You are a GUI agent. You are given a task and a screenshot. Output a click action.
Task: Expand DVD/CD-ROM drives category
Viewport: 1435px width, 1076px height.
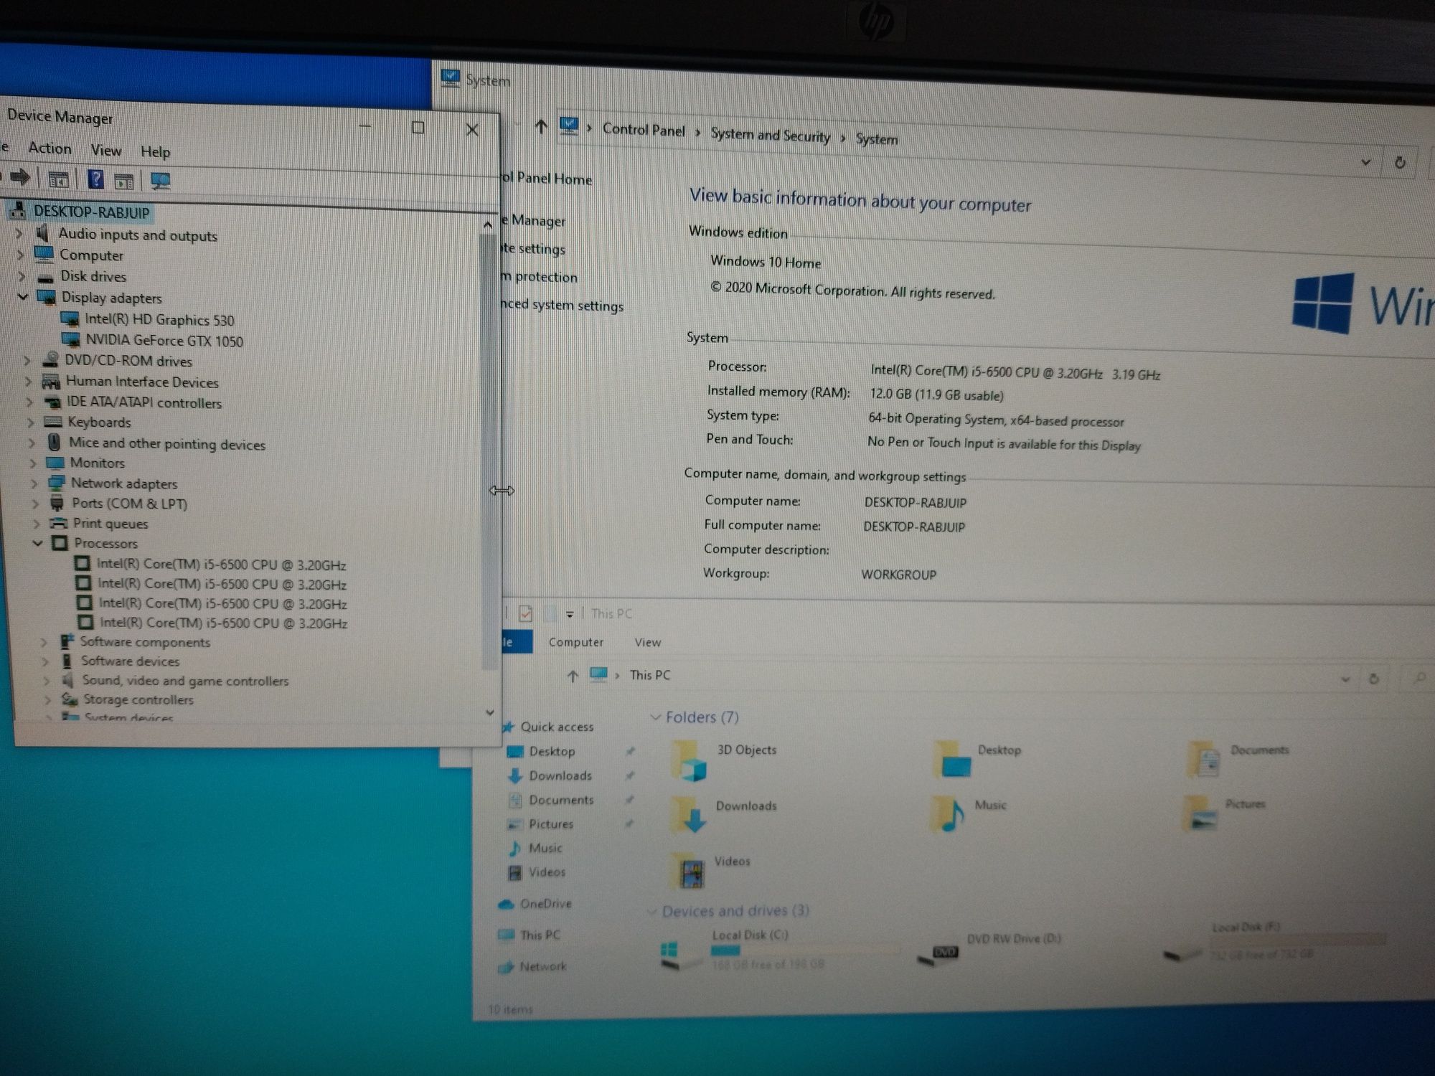tap(27, 361)
